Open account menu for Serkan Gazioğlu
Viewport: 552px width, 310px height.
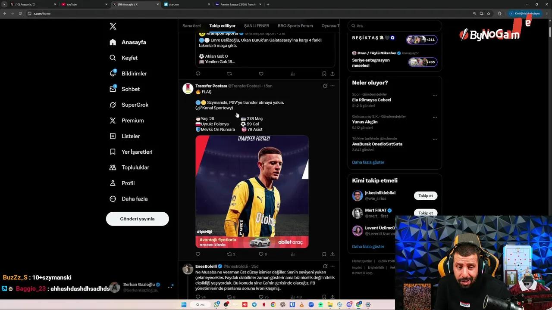coord(170,287)
